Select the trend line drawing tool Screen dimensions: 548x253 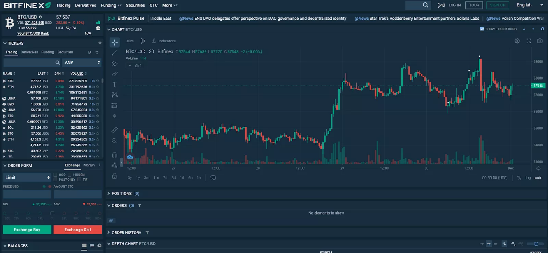pyautogui.click(x=114, y=53)
